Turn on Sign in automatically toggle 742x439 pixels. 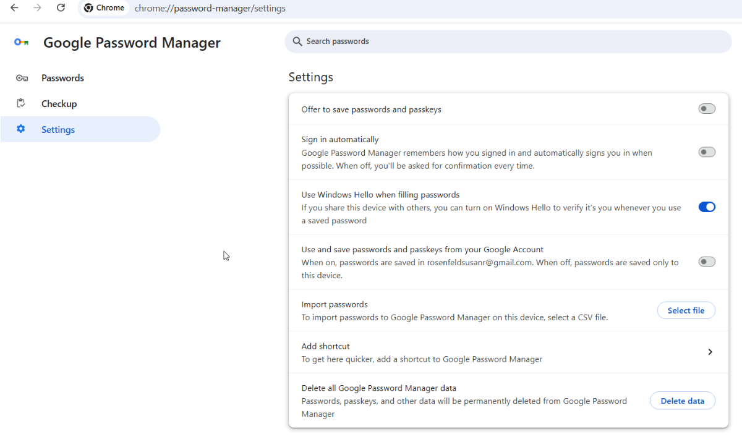point(707,152)
